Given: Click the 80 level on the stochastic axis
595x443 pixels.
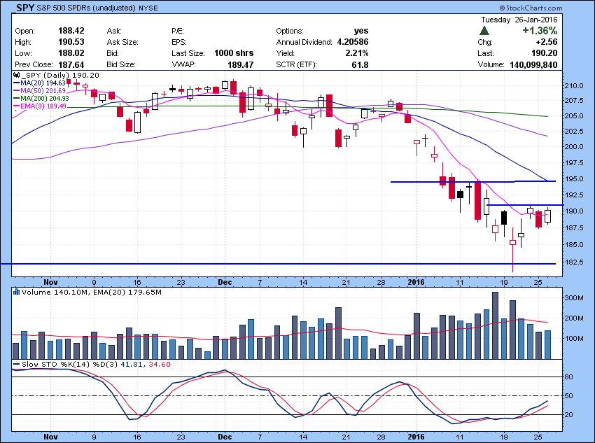Looking at the screenshot, I should click(568, 377).
